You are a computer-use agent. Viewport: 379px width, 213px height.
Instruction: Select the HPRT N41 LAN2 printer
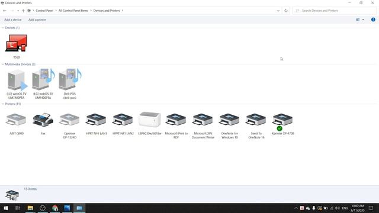123,120
